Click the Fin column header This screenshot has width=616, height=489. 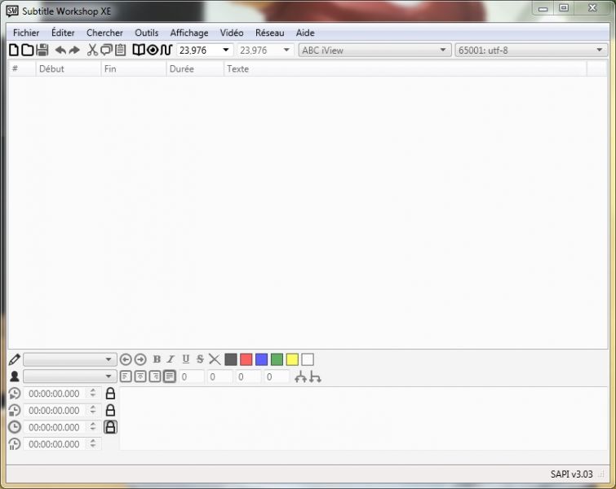pos(134,68)
